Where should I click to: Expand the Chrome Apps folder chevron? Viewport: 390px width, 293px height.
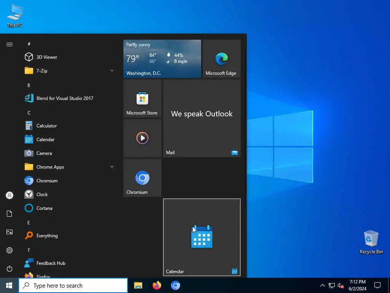pyautogui.click(x=112, y=167)
